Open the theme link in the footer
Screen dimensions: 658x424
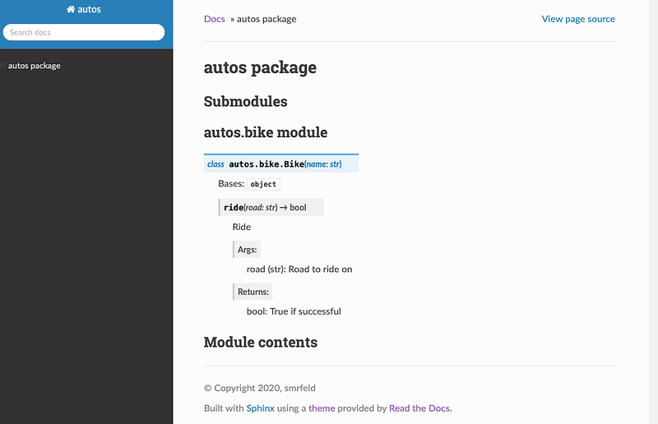click(x=322, y=408)
